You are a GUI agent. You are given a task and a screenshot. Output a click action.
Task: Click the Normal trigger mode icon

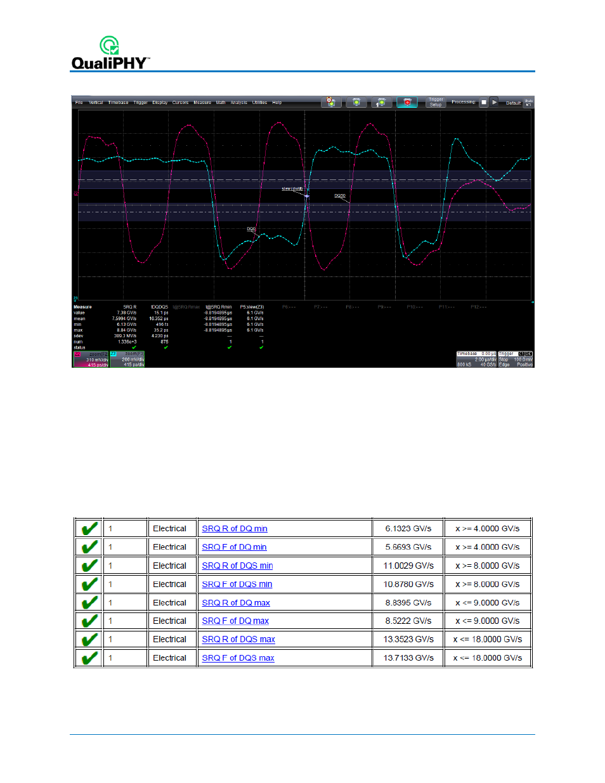[356, 101]
